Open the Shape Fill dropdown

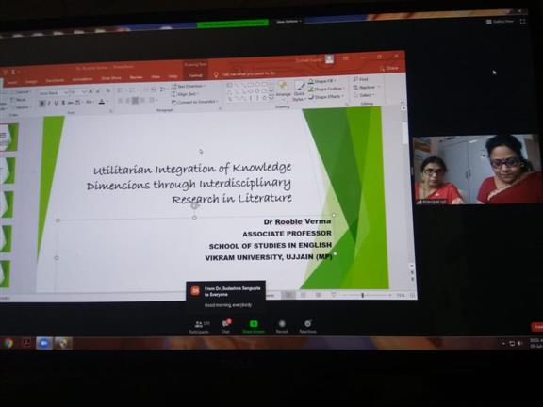coord(322,81)
